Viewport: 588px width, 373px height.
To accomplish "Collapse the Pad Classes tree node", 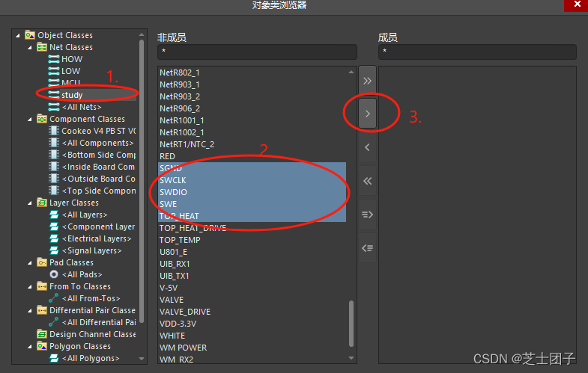I will (x=30, y=263).
